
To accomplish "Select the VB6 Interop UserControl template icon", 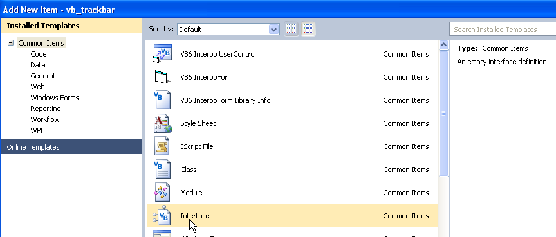I will click(162, 54).
